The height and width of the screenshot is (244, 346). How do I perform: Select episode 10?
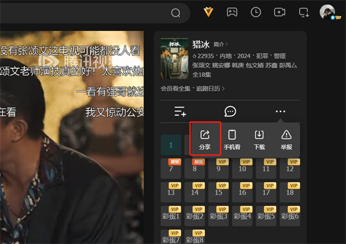pyautogui.click(x=242, y=169)
